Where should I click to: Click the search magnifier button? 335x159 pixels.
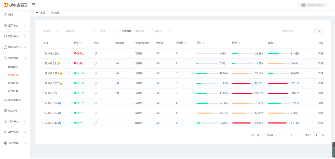pyautogui.click(x=319, y=31)
